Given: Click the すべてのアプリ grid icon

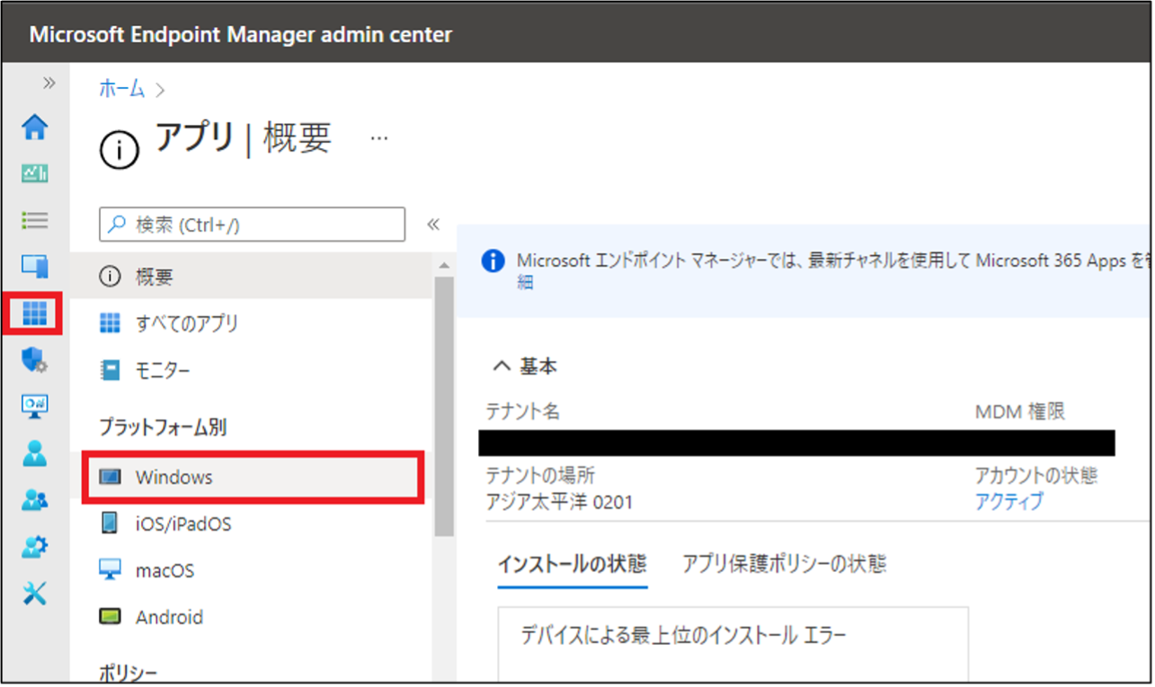Looking at the screenshot, I should coord(110,323).
